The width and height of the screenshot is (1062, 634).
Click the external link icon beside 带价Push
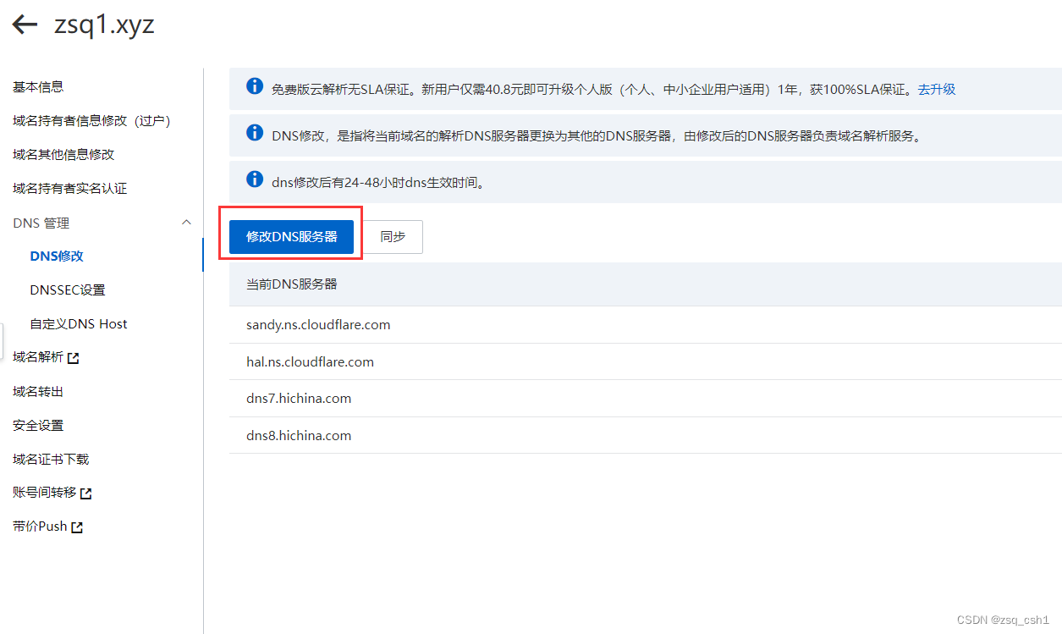78,526
